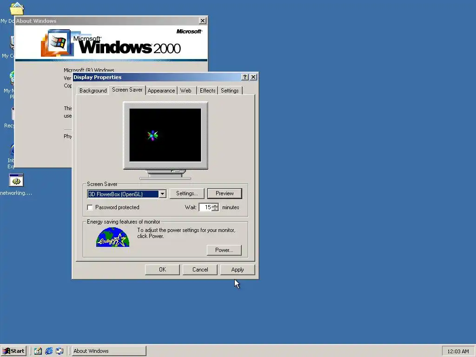
Task: Switch to the Background tab
Action: (x=93, y=91)
